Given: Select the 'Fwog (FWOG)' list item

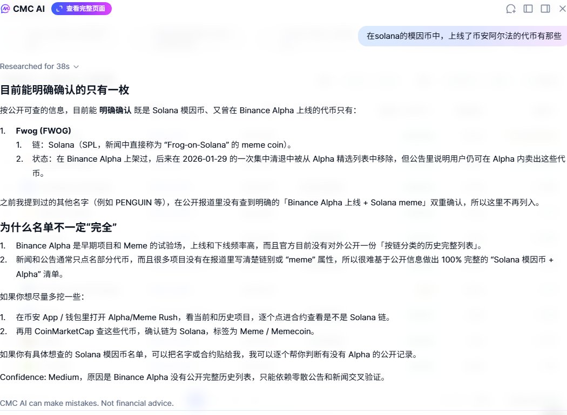Looking at the screenshot, I should pos(43,130).
